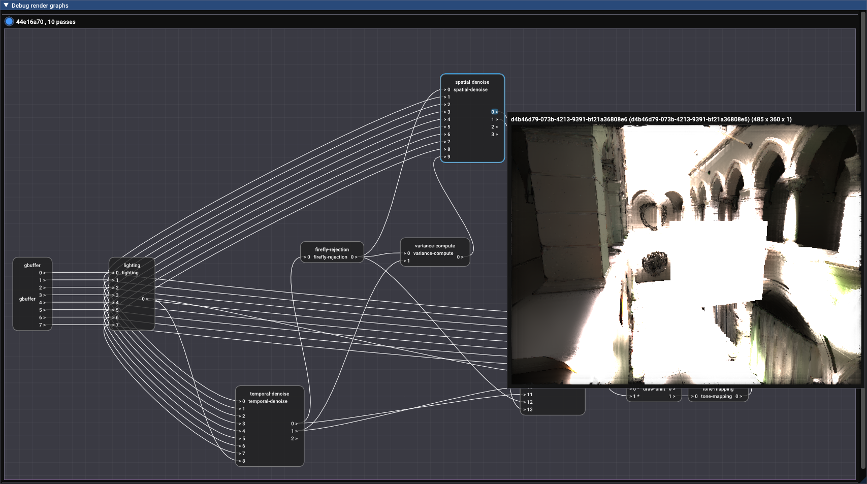
Task: Click spatial-denoise input pin 2
Action: [447, 105]
